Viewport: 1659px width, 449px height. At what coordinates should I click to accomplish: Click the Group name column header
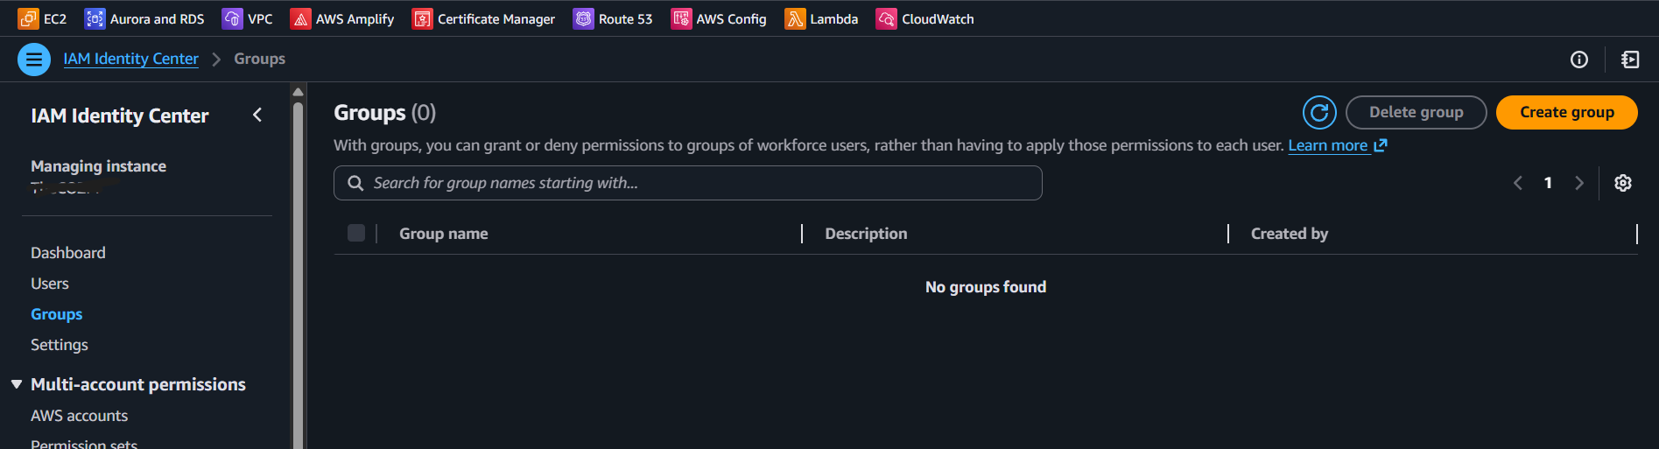click(444, 234)
